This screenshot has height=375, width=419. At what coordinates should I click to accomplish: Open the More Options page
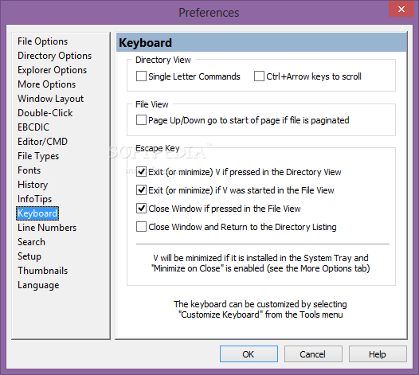46,84
